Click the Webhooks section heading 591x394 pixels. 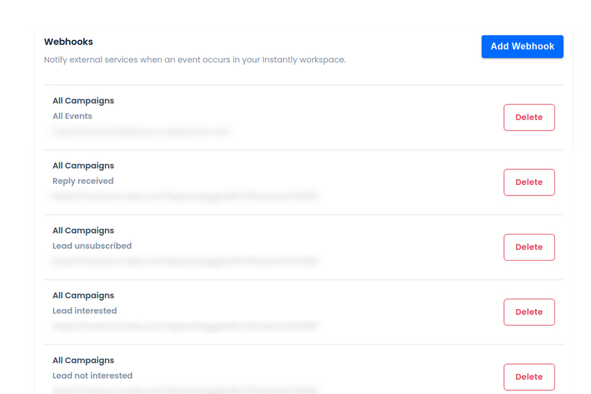[x=69, y=42]
